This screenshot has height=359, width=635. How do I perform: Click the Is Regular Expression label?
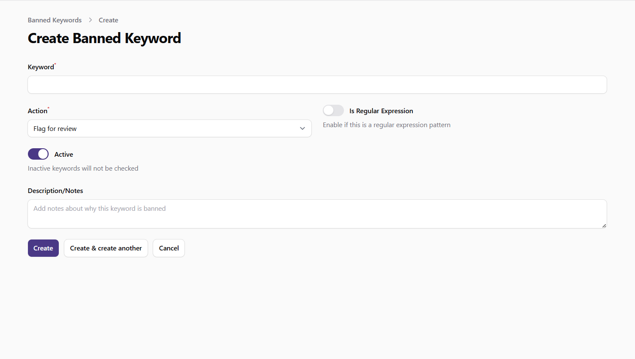[x=381, y=111]
